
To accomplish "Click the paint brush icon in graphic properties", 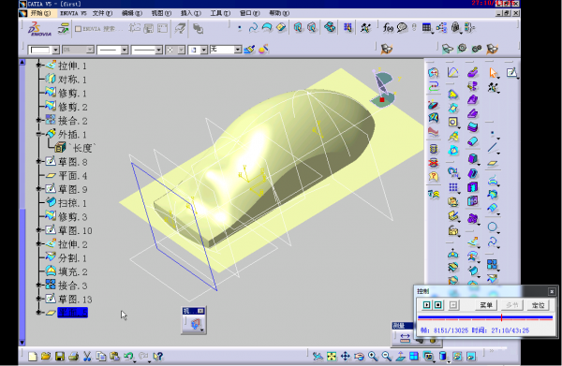I will 249,49.
